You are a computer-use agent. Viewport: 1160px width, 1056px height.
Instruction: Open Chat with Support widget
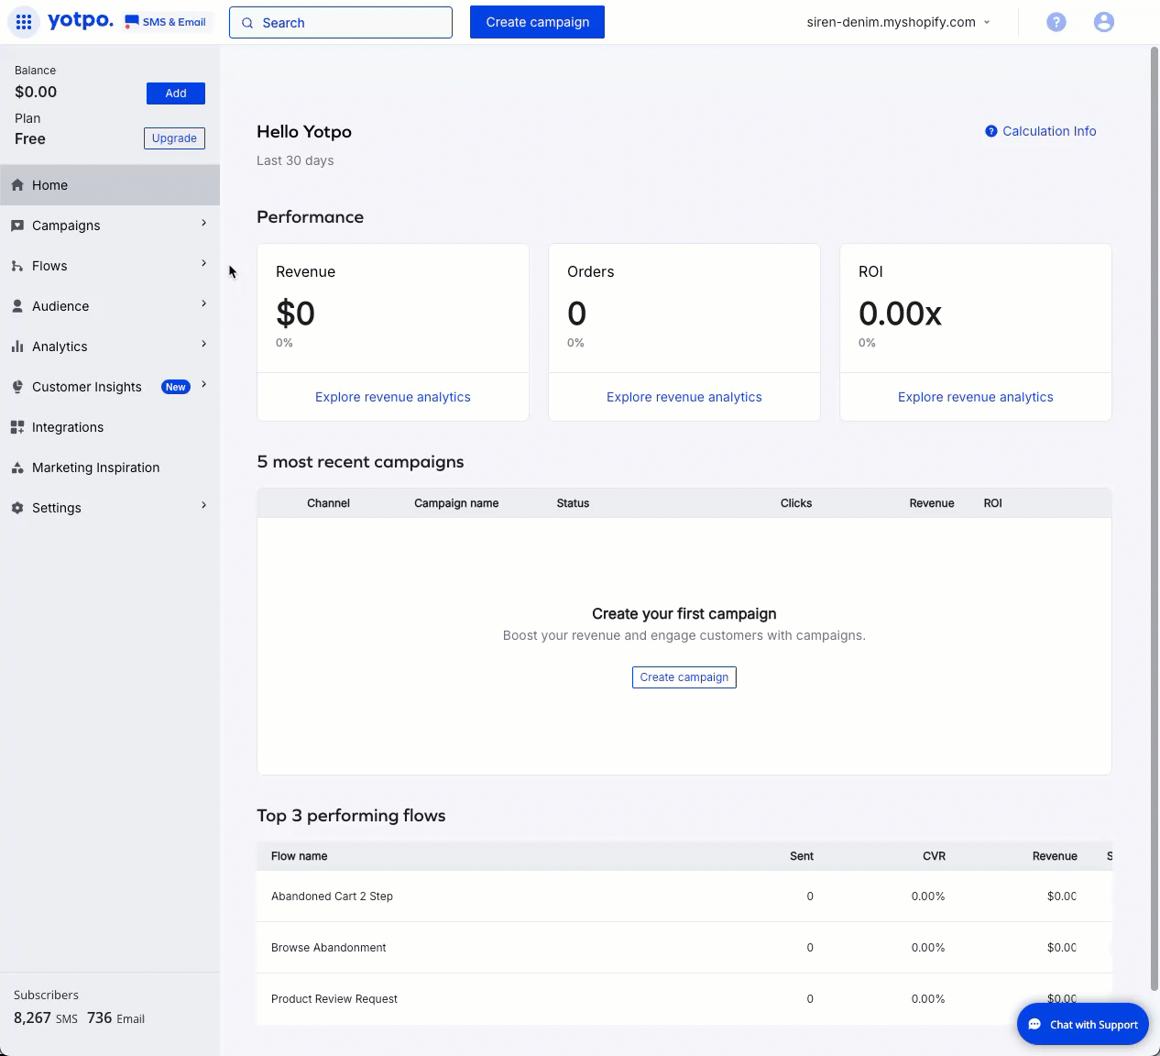pos(1083,1025)
